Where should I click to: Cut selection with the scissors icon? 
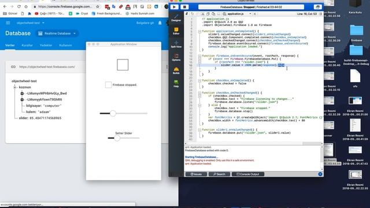coord(203,14)
